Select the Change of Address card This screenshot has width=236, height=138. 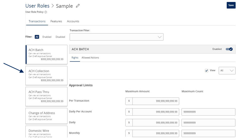pyautogui.click(x=46, y=116)
